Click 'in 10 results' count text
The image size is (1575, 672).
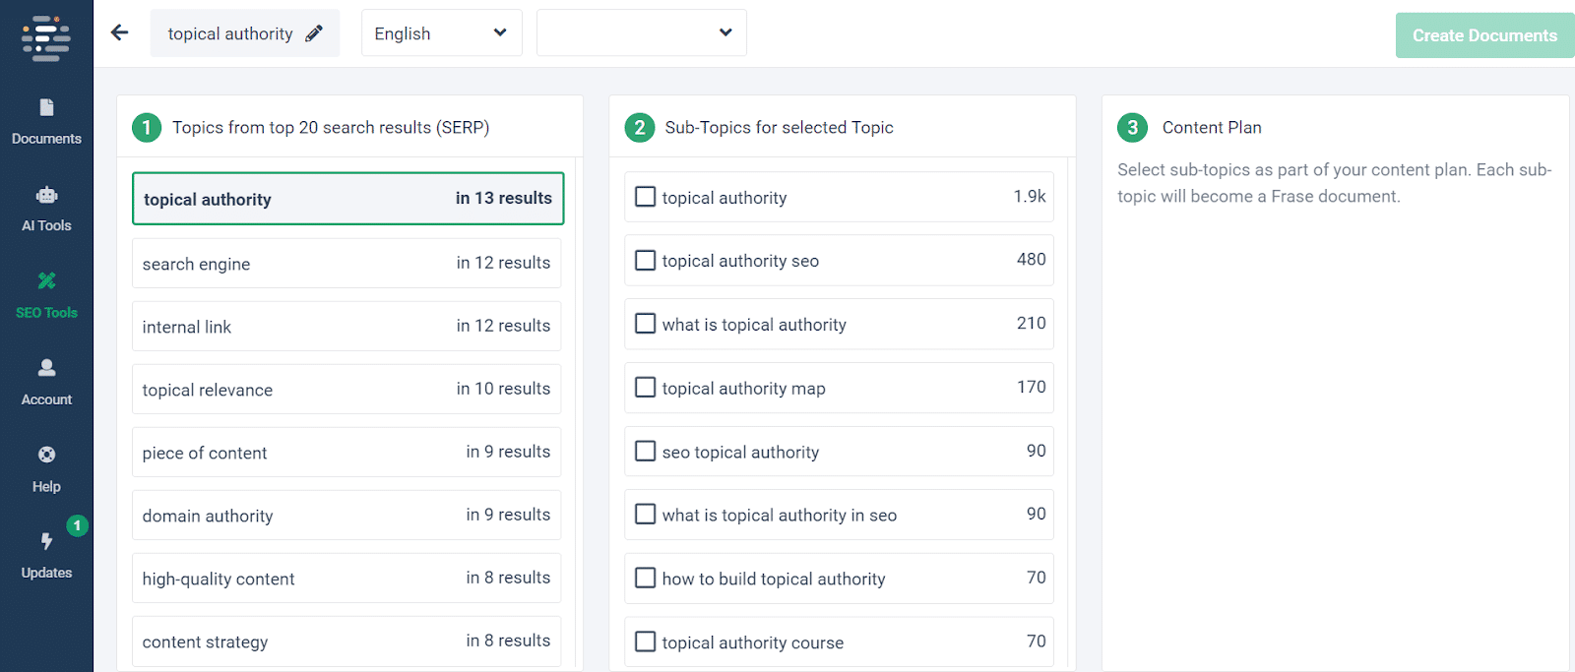click(x=504, y=389)
